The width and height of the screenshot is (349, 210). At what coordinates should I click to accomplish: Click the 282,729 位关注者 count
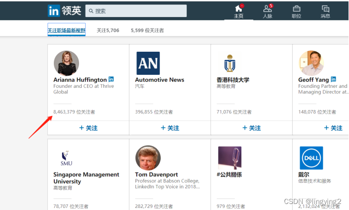(154, 206)
